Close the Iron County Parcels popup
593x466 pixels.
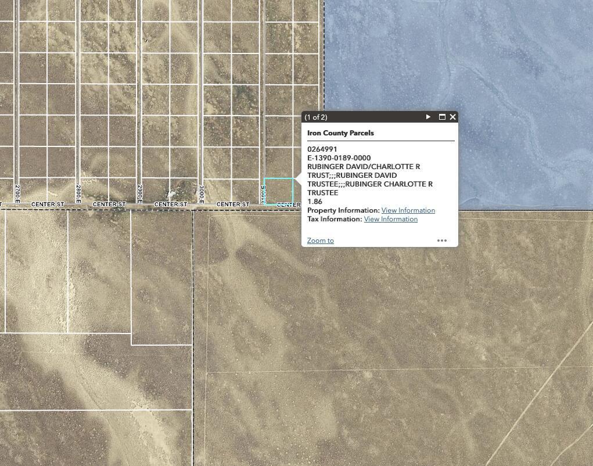pos(453,117)
